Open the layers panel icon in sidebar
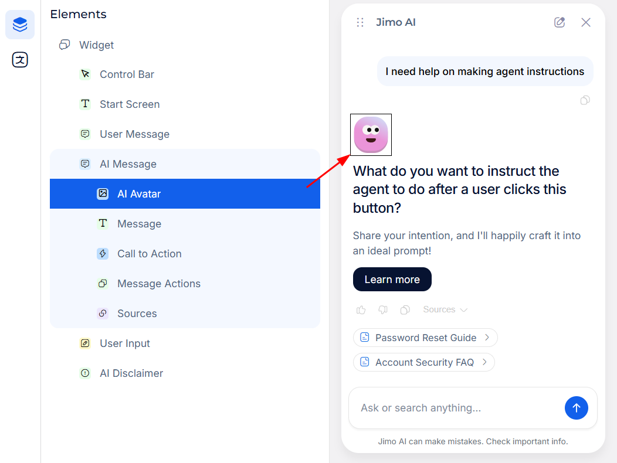This screenshot has height=463, width=617. click(20, 25)
